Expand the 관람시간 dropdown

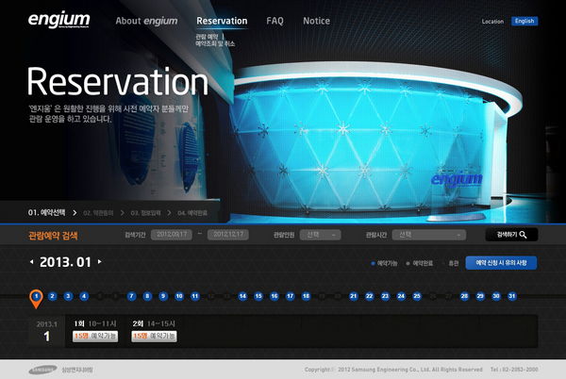[429, 235]
